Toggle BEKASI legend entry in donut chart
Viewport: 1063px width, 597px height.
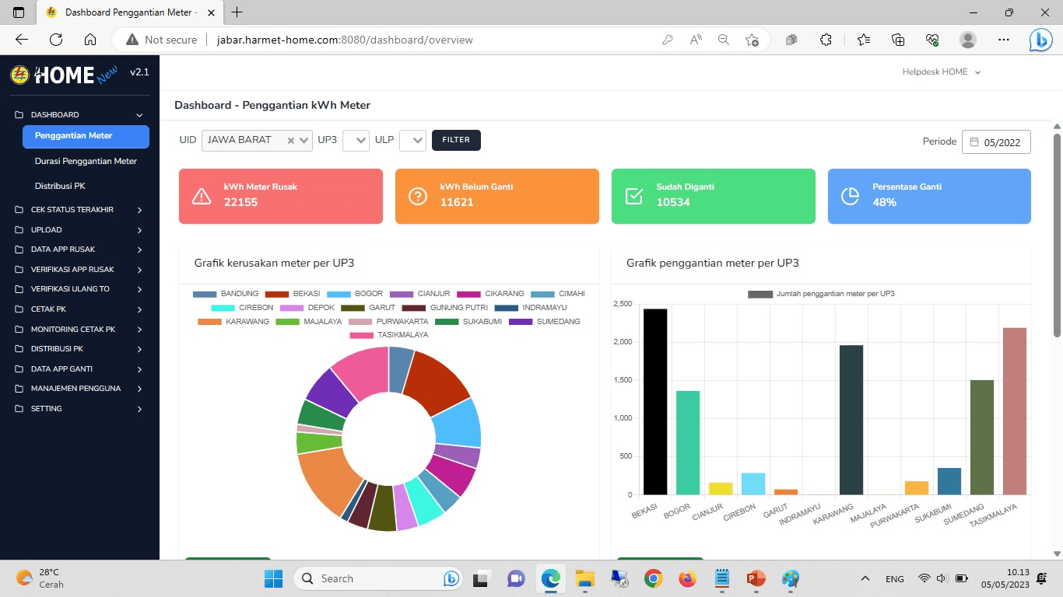292,294
